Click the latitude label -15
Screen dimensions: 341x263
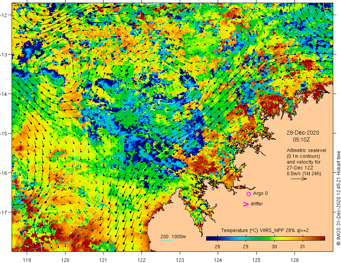pyautogui.click(x=4, y=133)
